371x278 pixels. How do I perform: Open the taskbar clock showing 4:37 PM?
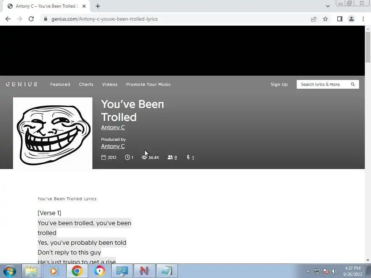[x=353, y=271]
